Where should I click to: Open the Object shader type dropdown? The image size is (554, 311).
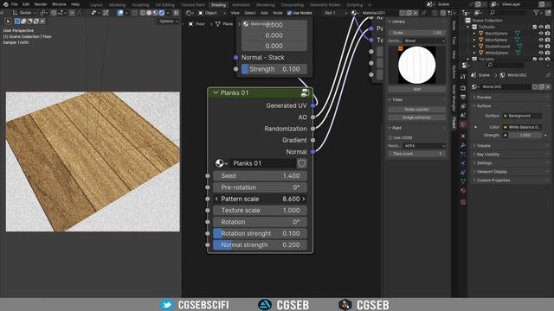212,13
